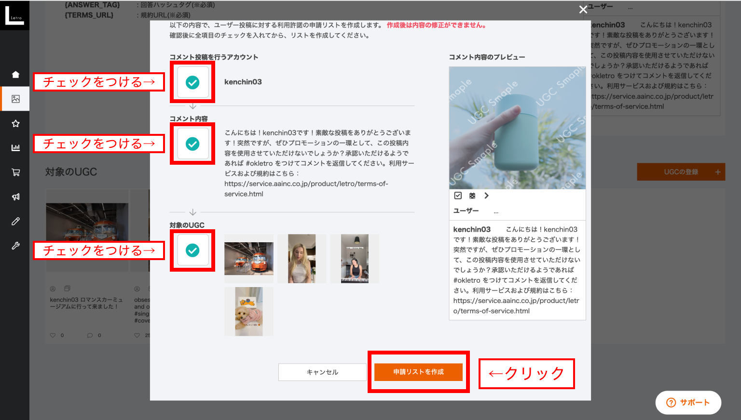Select the blonde woman UGC thumbnail

[x=302, y=259]
